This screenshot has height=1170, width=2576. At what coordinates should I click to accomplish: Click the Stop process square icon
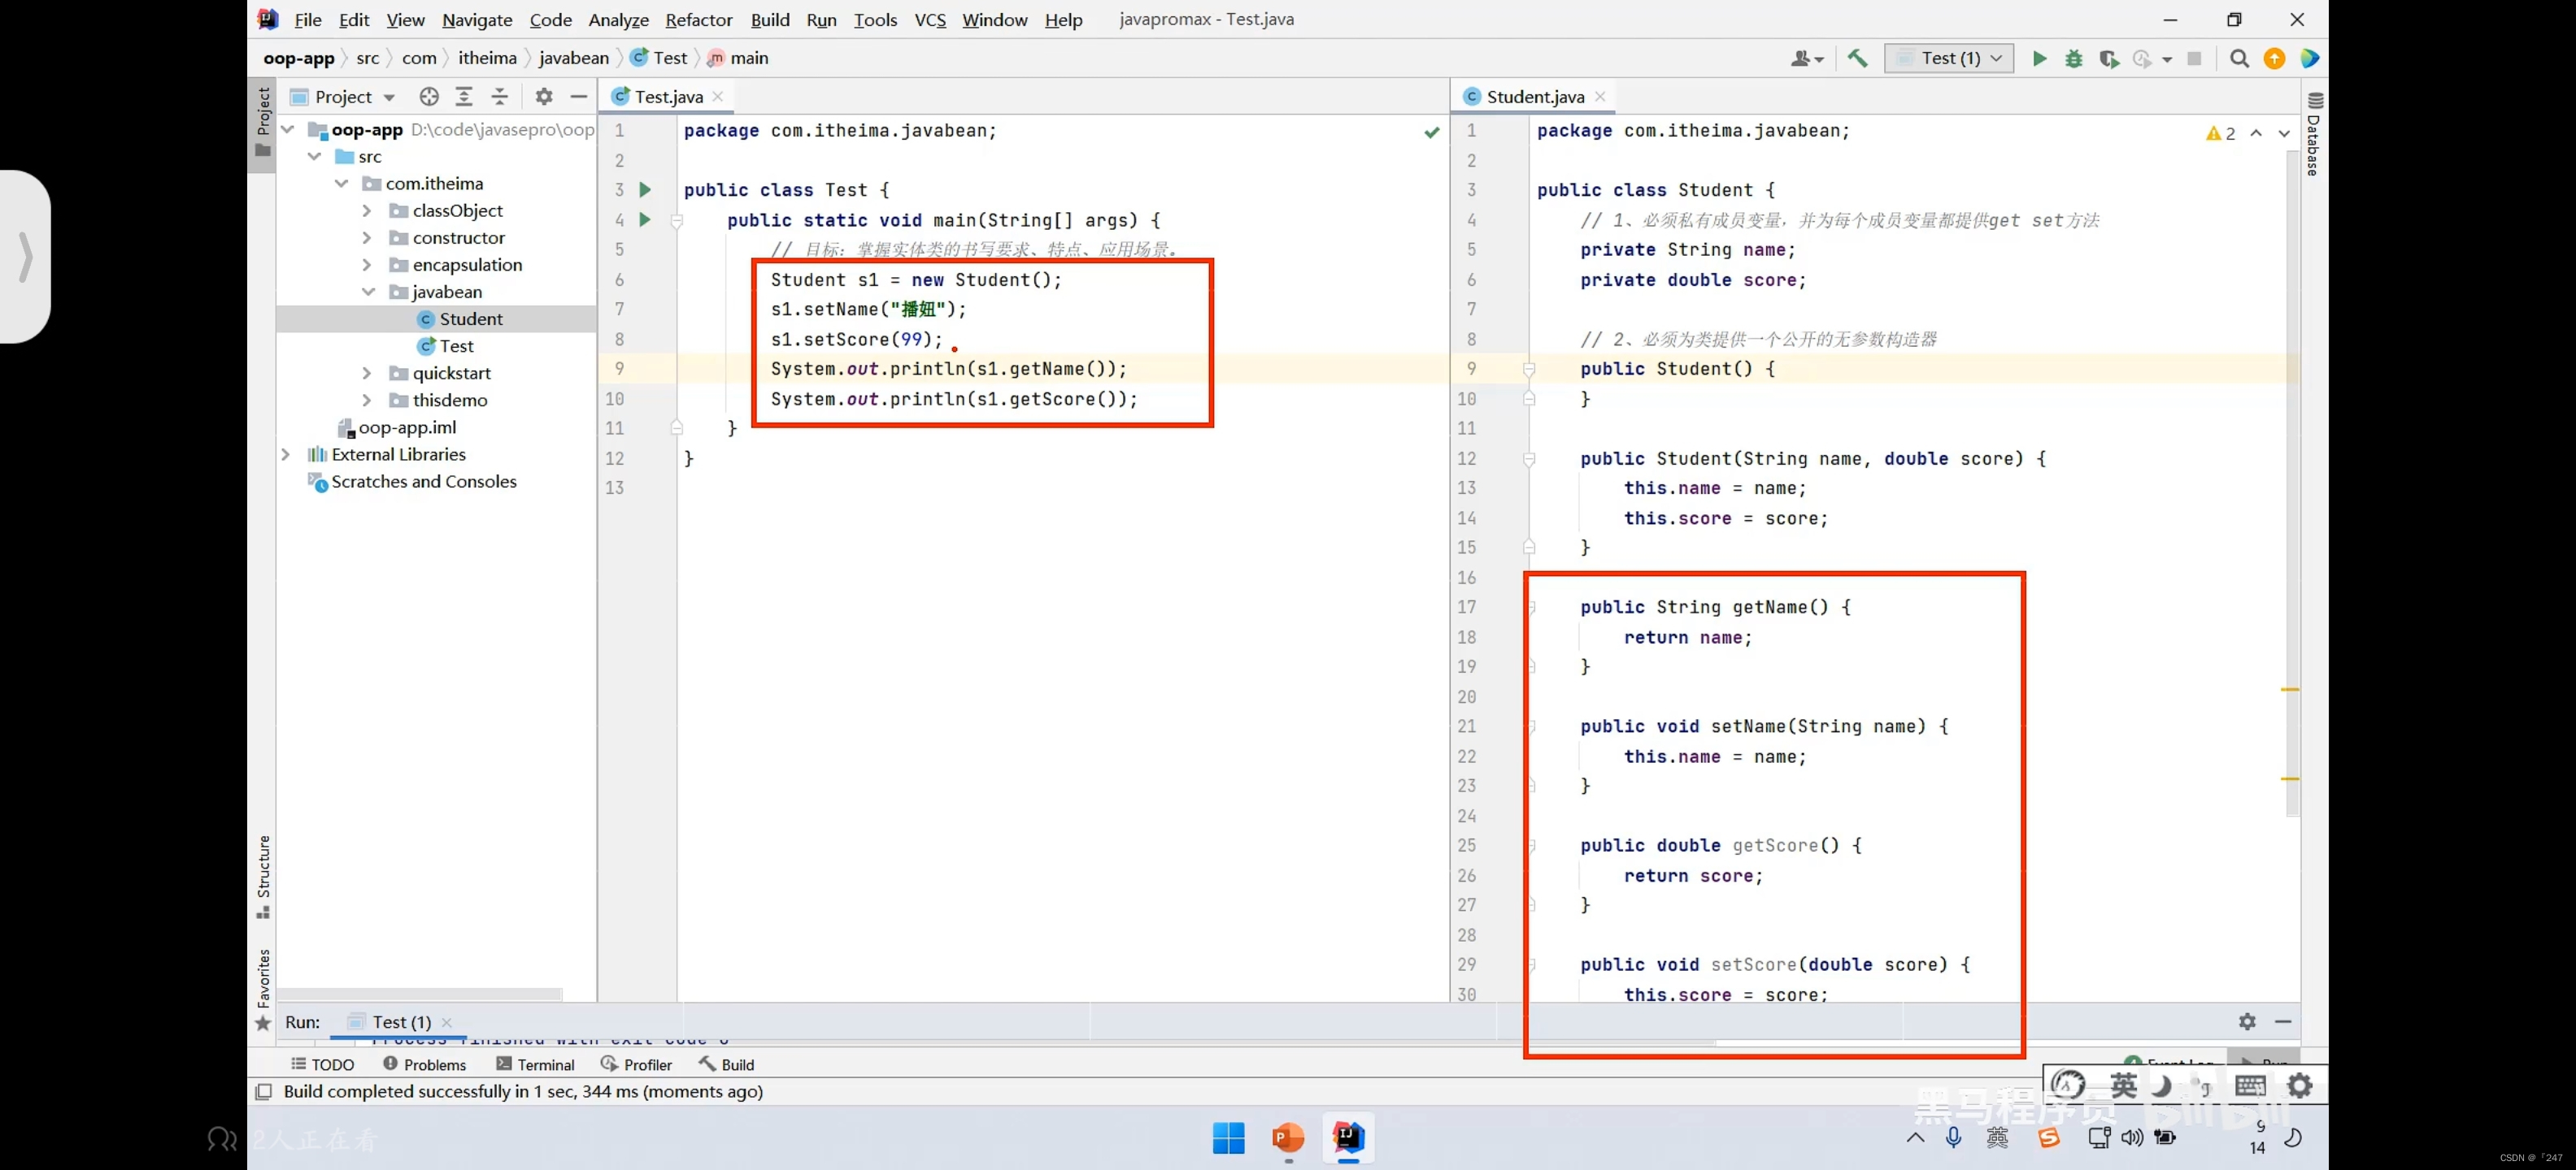[2194, 58]
